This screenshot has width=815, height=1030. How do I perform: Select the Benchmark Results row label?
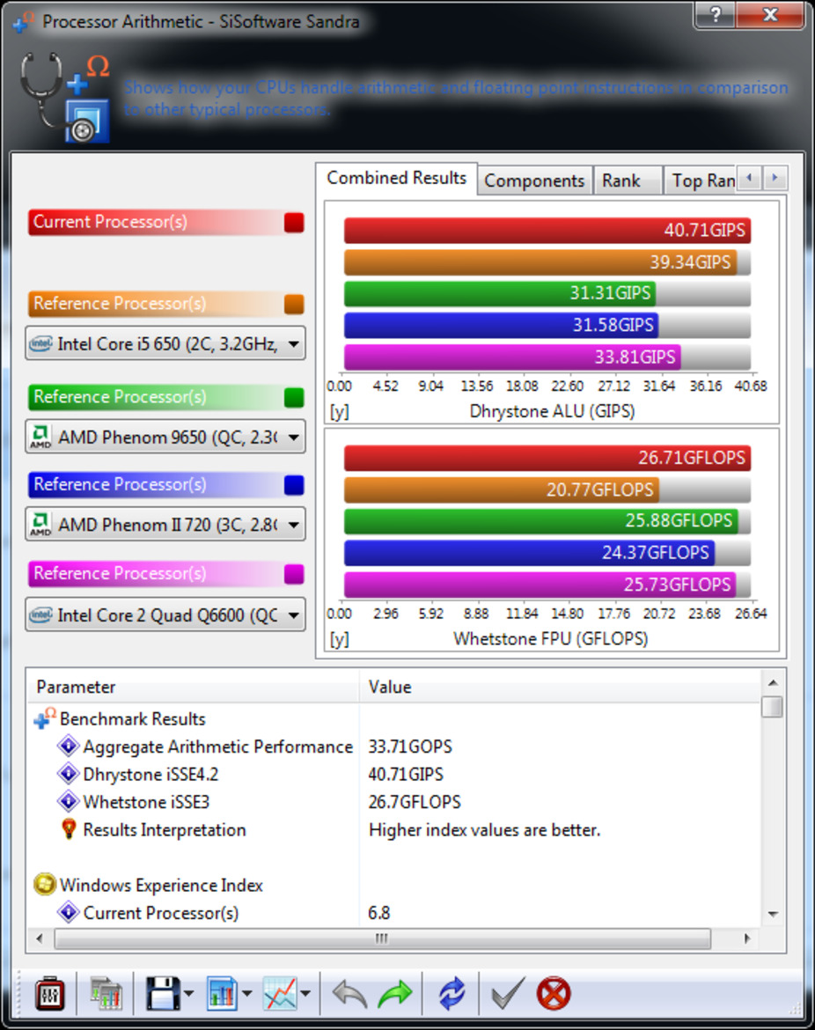tap(133, 718)
